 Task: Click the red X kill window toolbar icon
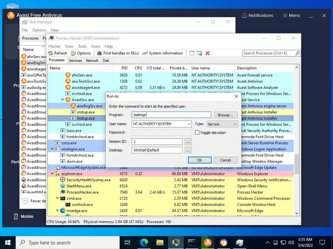coord(207,53)
